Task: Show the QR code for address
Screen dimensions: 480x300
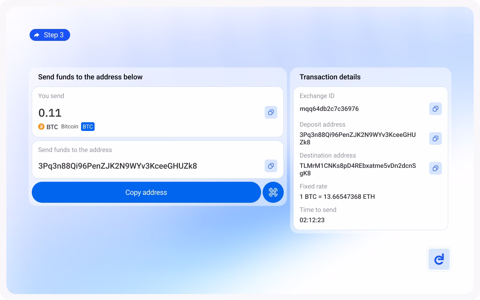Action: (273, 192)
